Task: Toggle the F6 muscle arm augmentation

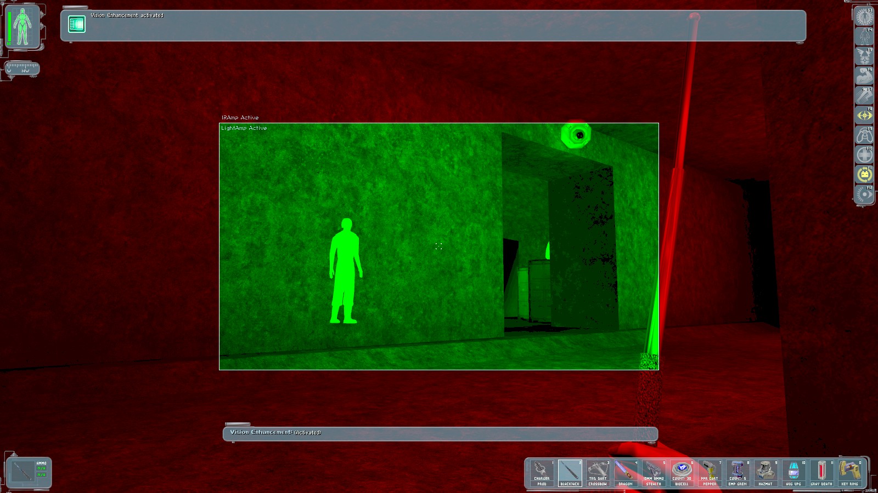Action: pyautogui.click(x=864, y=76)
